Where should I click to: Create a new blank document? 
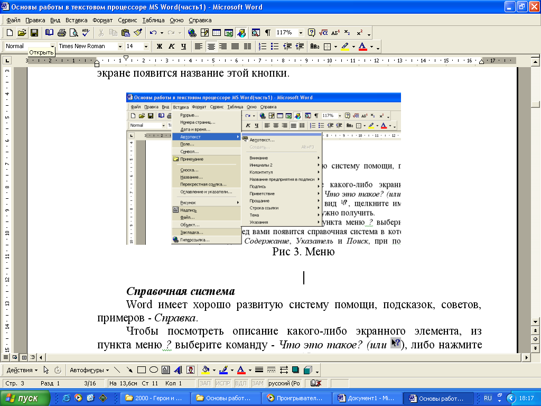(x=10, y=33)
